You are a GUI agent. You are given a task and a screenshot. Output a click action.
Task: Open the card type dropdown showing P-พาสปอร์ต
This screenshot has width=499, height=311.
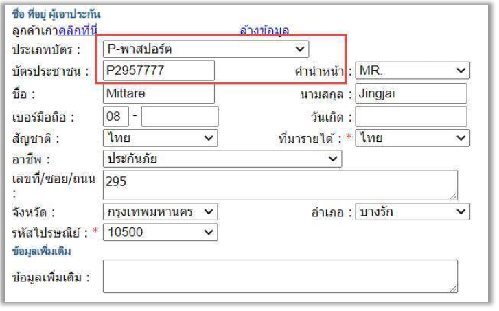pos(206,49)
